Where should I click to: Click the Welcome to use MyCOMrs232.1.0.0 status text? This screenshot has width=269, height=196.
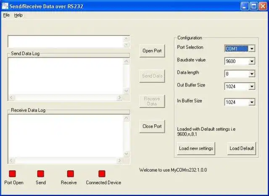[x=173, y=170]
